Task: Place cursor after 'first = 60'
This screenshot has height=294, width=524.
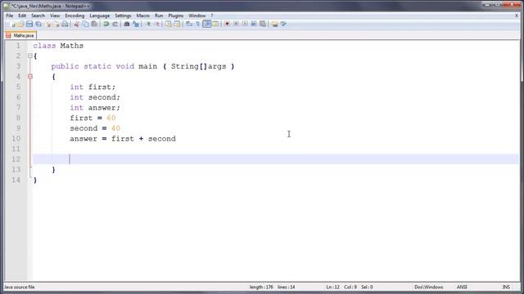Action: tap(116, 118)
